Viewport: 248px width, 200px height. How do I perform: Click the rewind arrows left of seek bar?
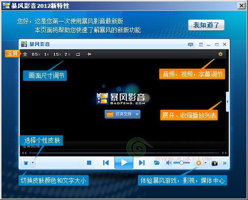[x=24, y=153]
